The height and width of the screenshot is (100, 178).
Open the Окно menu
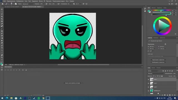[x=67, y=1]
